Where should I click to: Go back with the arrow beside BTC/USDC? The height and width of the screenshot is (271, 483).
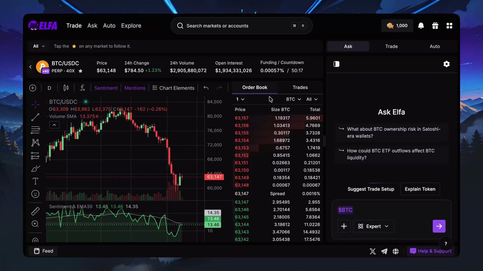(30, 67)
